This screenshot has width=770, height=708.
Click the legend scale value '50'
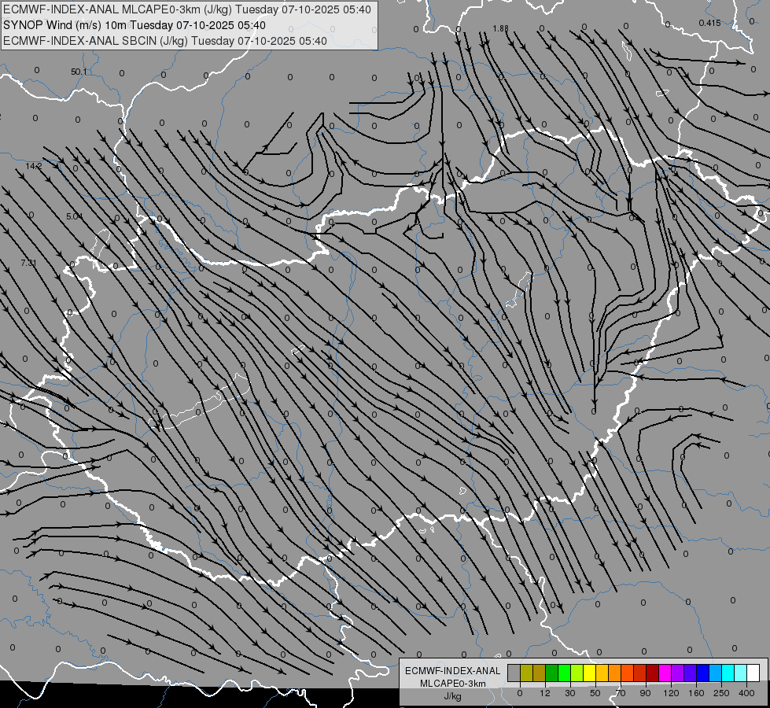click(x=595, y=693)
